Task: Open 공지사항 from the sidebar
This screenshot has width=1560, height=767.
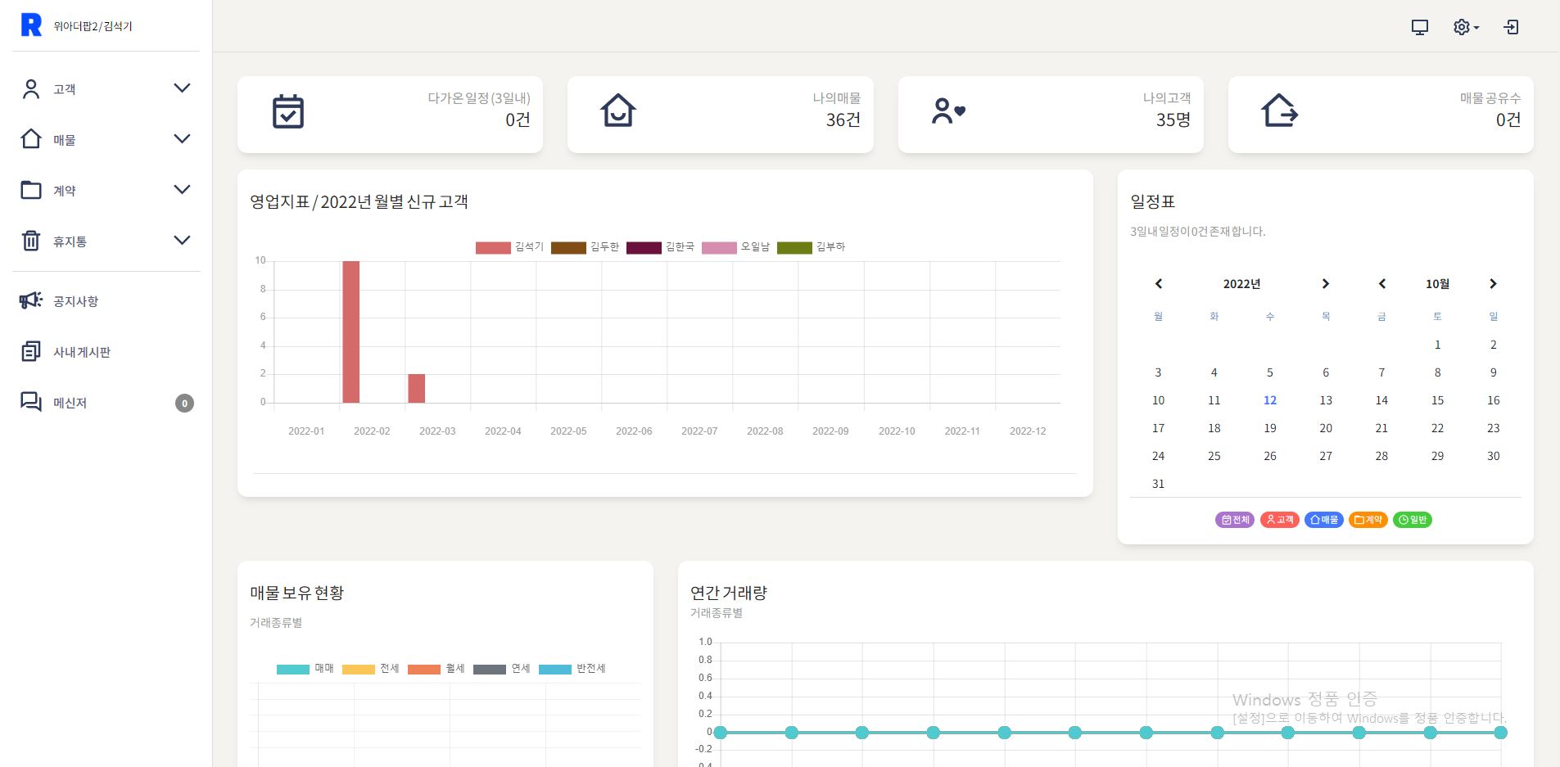Action: tap(75, 301)
